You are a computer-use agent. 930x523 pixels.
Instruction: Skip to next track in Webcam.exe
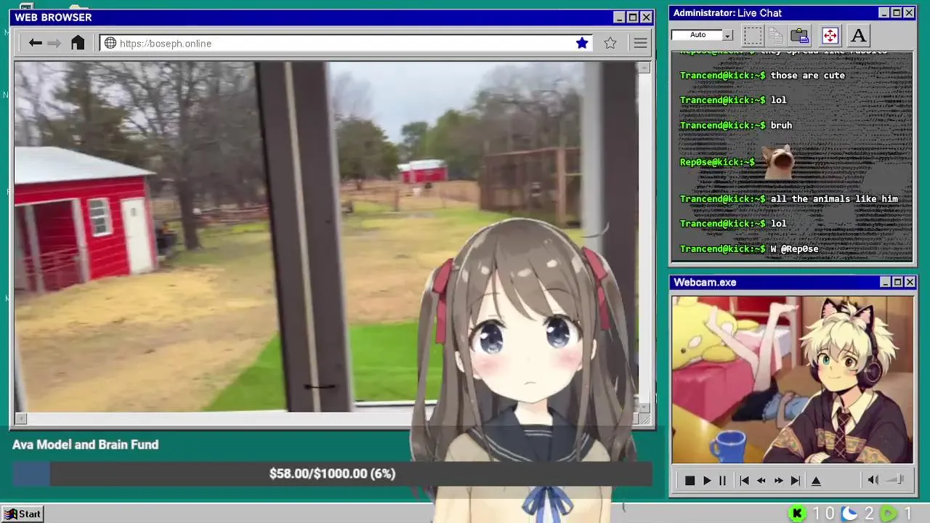coord(796,480)
